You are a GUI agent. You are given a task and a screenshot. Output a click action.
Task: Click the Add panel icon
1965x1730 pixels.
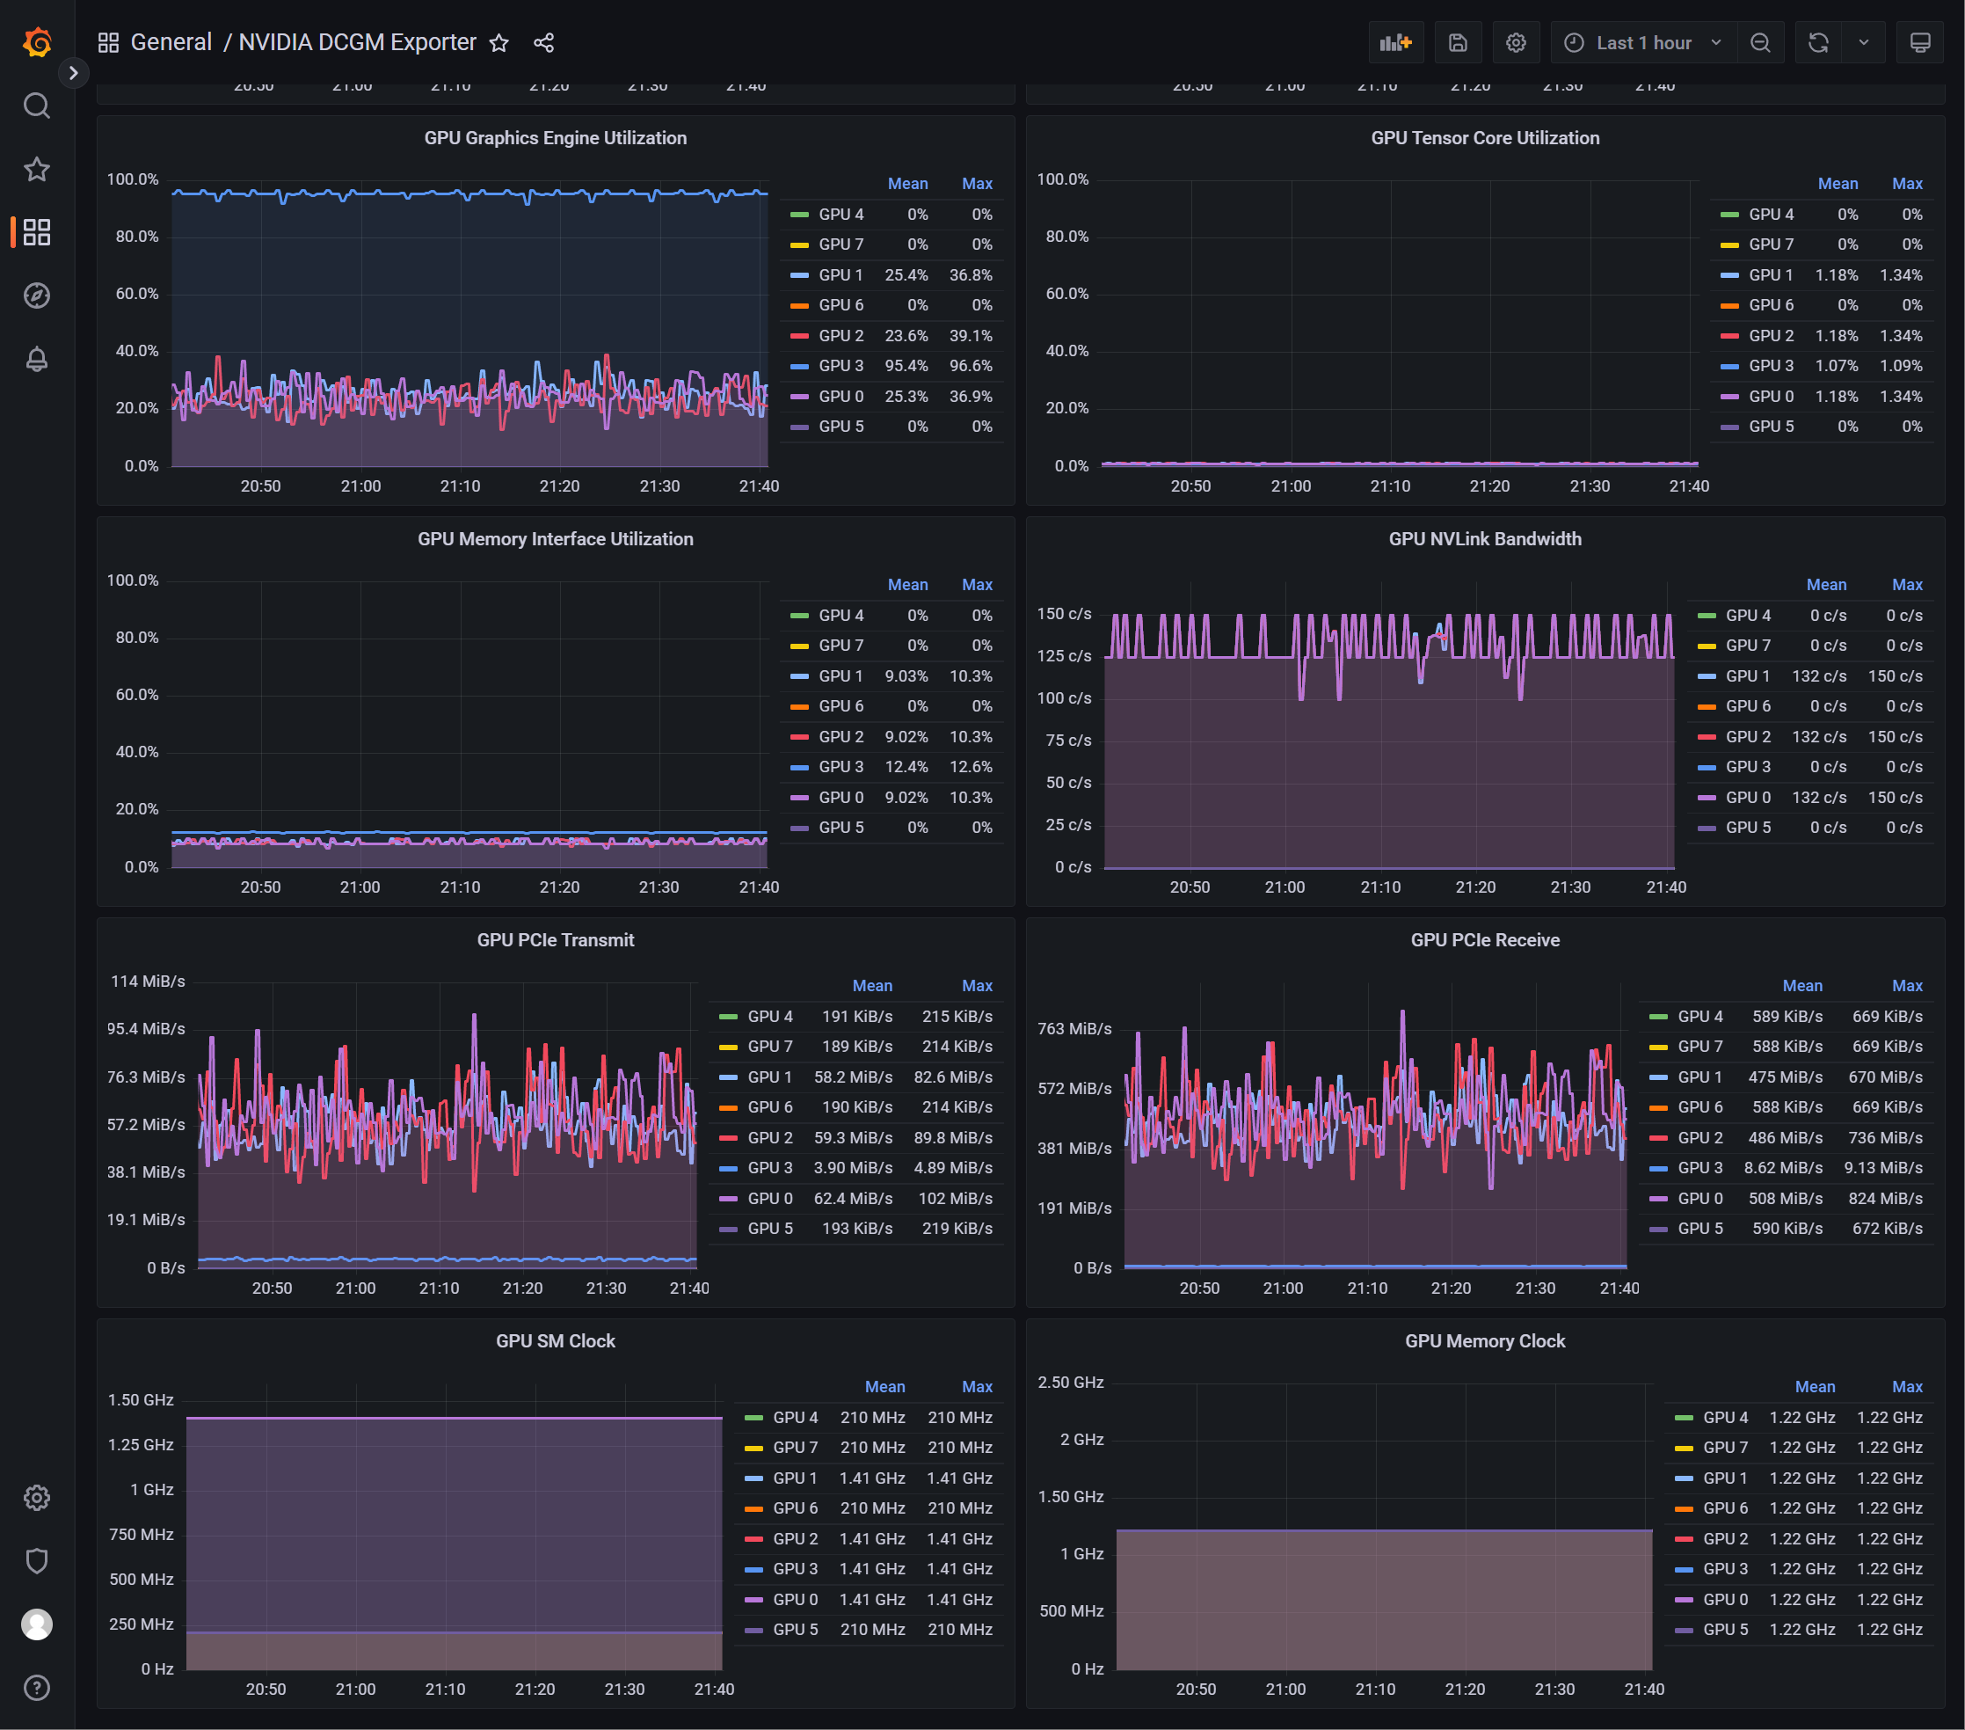point(1395,42)
